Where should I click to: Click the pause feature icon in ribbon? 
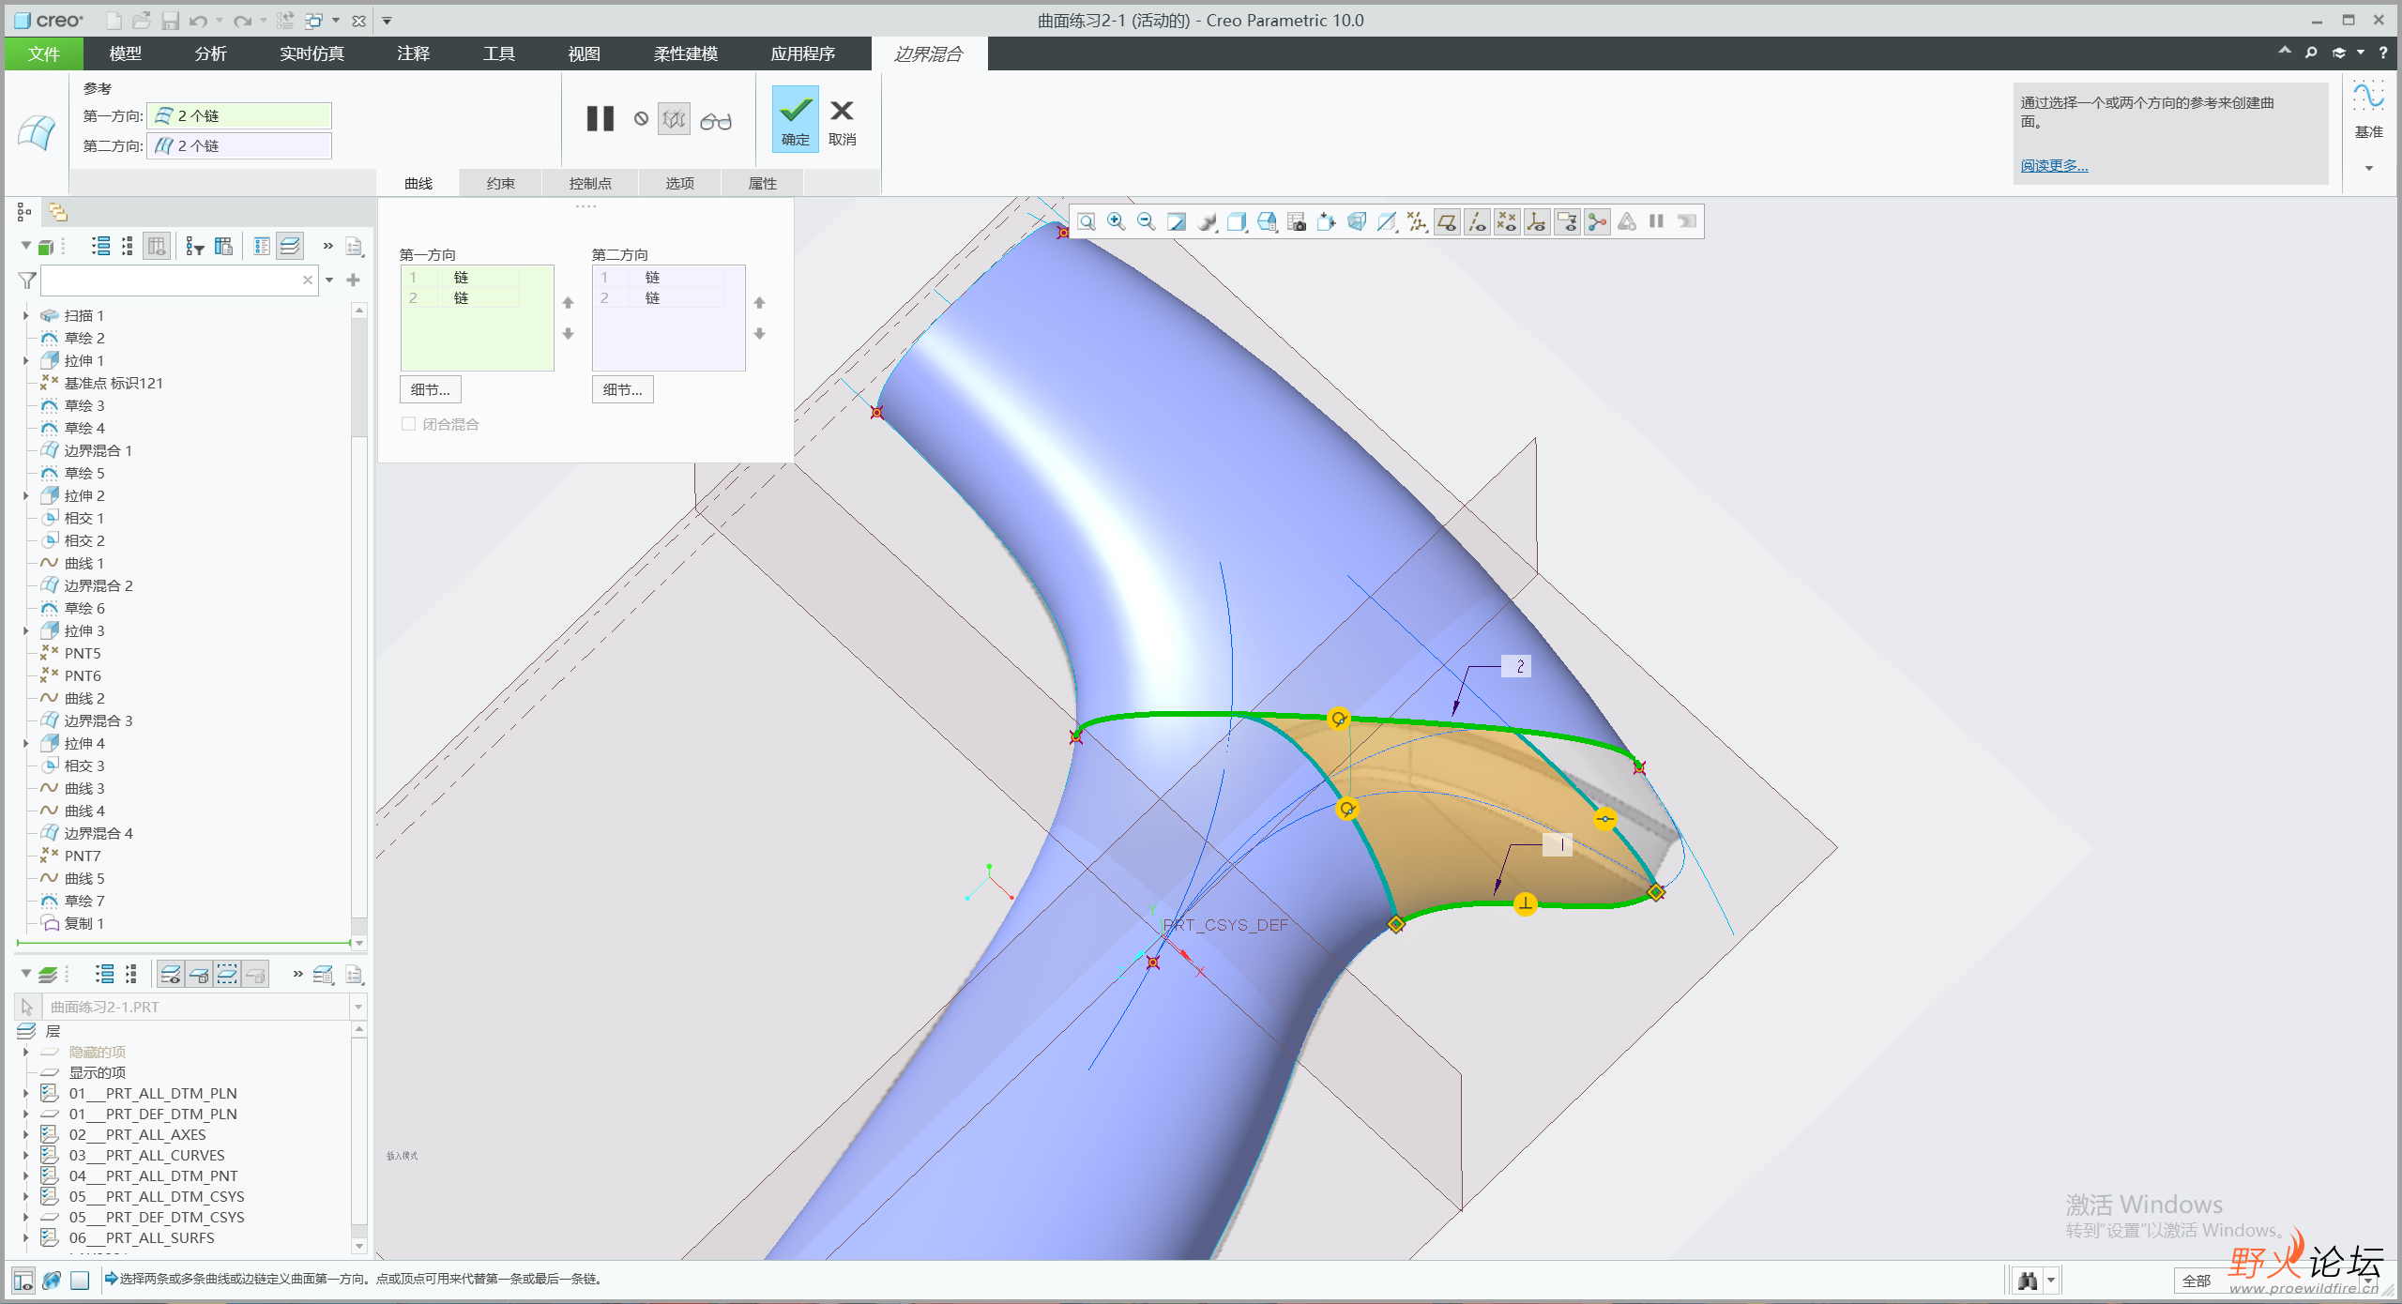[x=600, y=119]
